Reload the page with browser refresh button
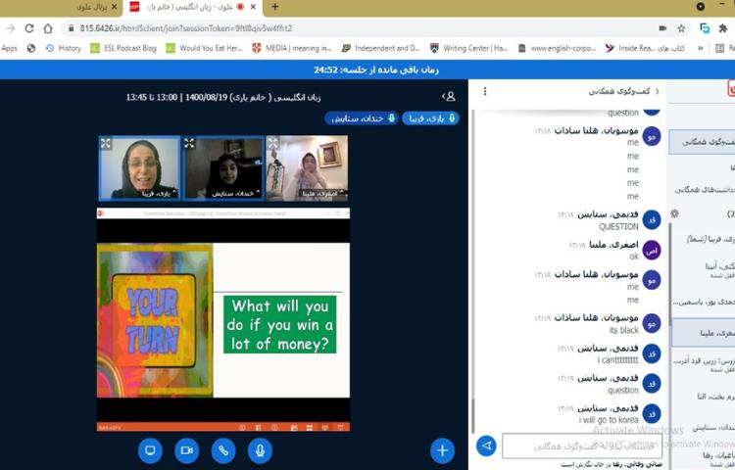 29,28
